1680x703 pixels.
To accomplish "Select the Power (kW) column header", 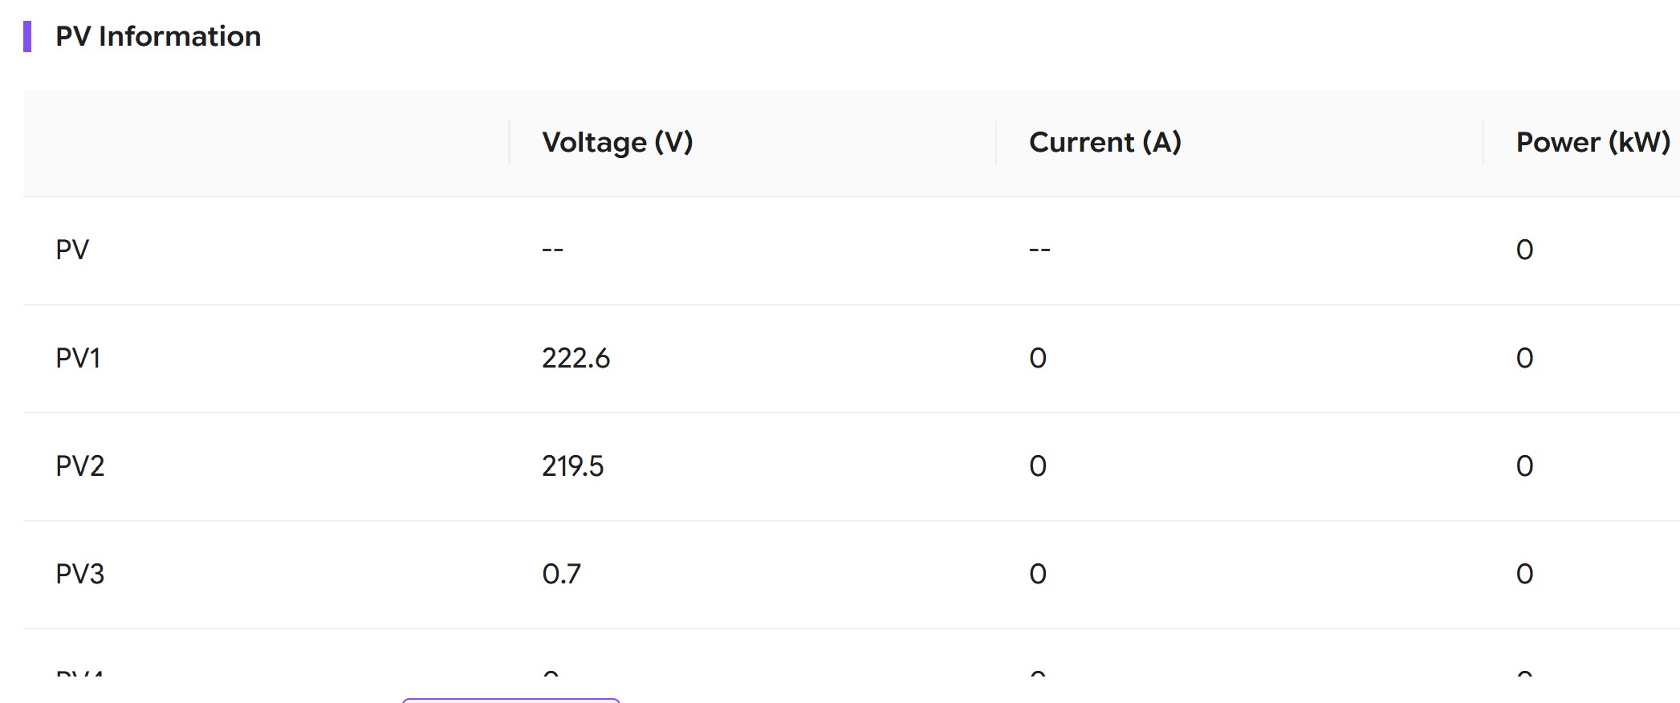I will [x=1592, y=142].
